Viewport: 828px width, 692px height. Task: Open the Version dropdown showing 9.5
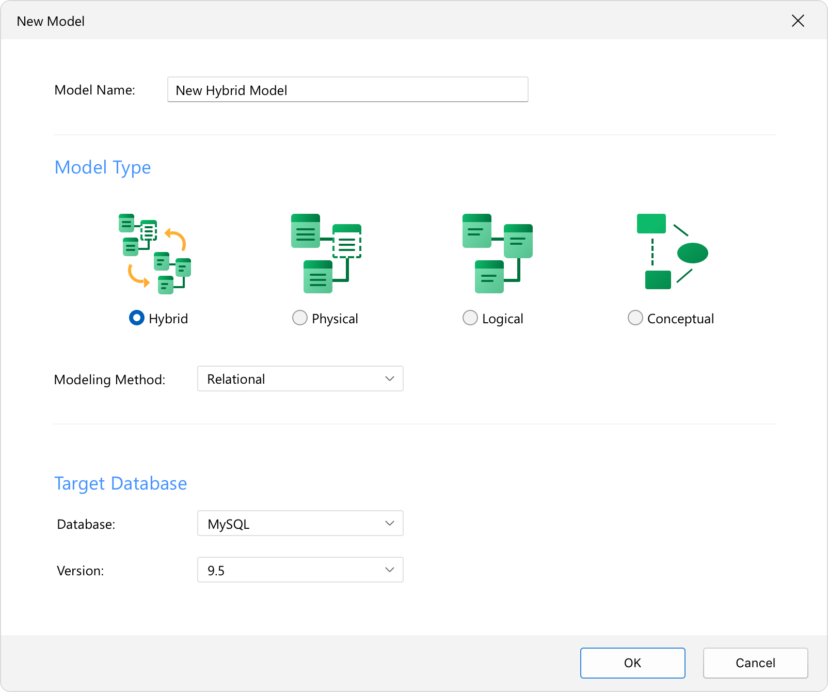pos(300,570)
